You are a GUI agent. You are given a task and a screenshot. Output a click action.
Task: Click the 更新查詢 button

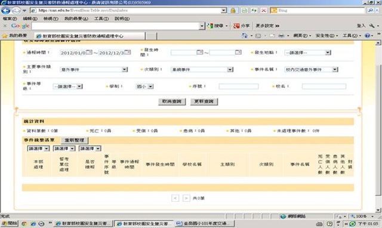(x=204, y=101)
